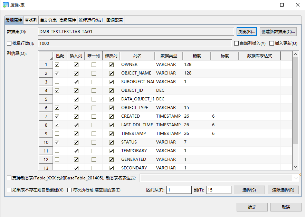The width and height of the screenshot is (305, 217).
Task: Click the batch row count field showing 1000
Action: [135, 43]
